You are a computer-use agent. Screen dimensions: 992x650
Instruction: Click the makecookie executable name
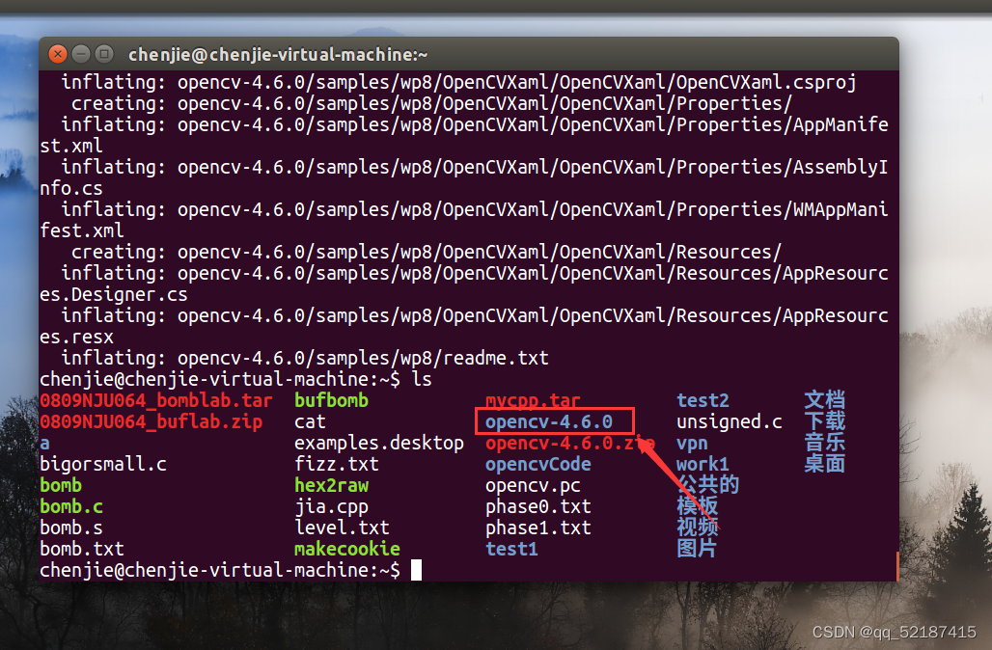pyautogui.click(x=346, y=548)
